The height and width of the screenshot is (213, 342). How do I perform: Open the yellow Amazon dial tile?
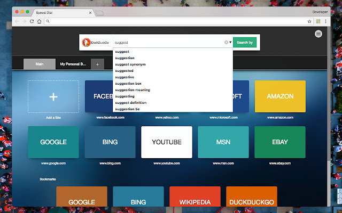[x=280, y=96]
